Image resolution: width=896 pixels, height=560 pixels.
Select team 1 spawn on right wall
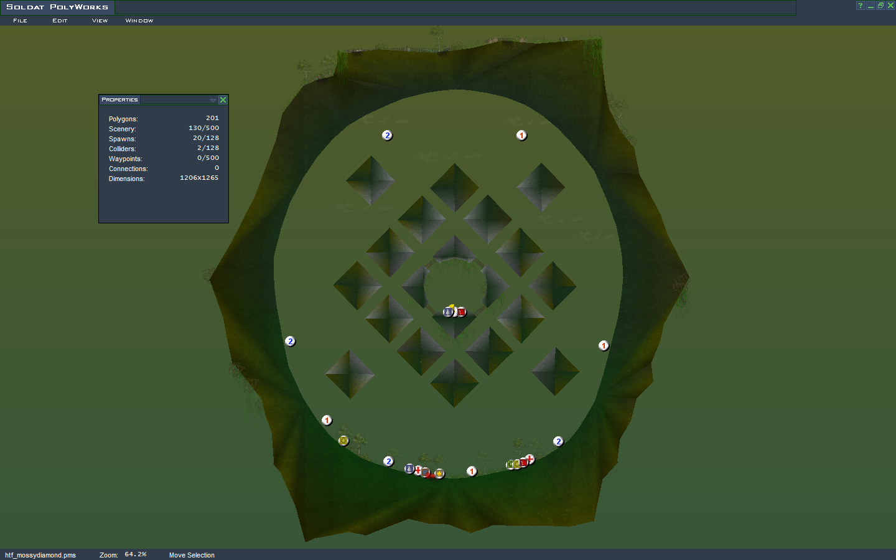coord(604,346)
